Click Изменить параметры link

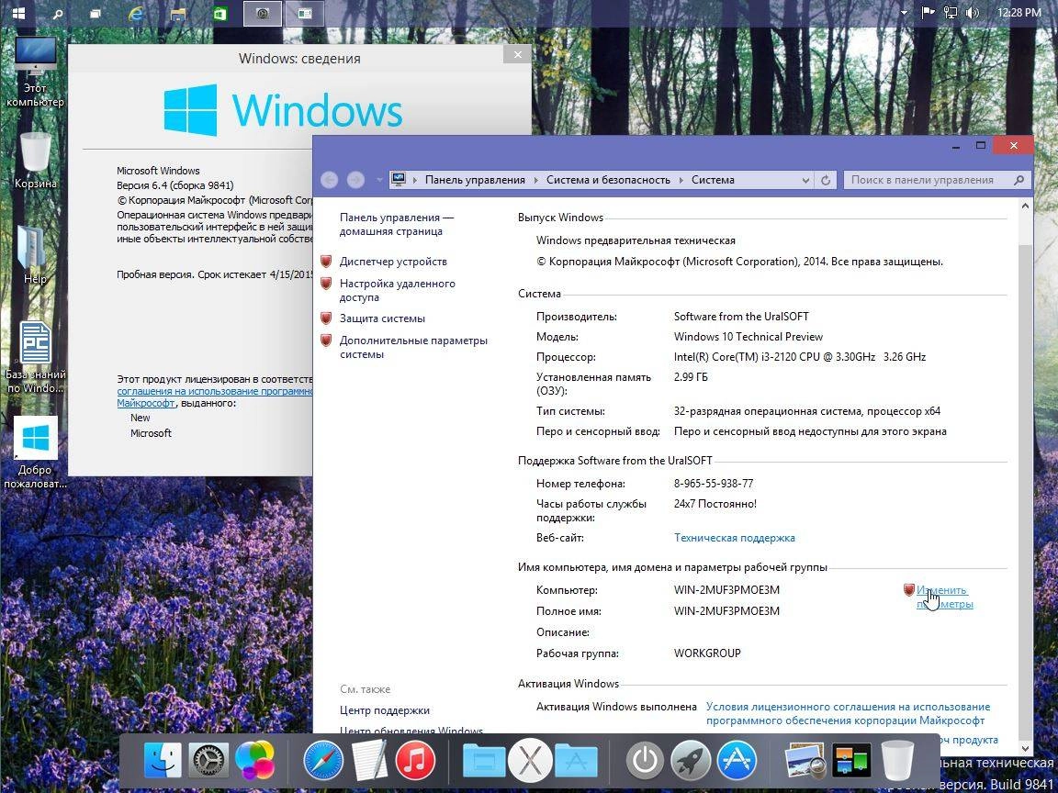[x=945, y=597]
